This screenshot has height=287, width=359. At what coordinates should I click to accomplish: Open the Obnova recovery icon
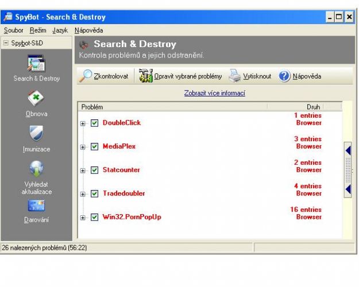point(36,98)
